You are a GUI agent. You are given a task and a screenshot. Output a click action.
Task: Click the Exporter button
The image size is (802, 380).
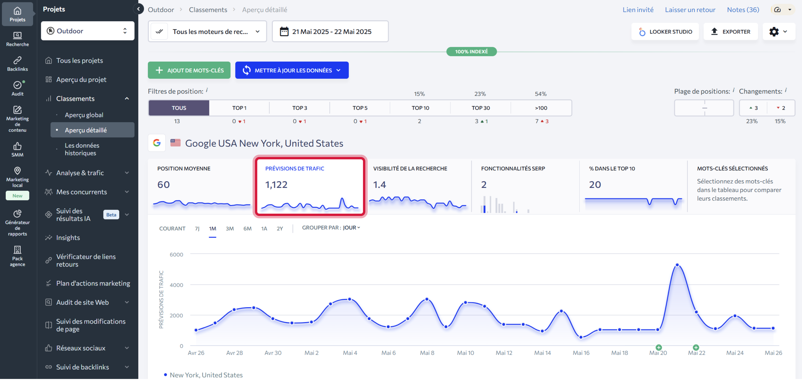731,31
